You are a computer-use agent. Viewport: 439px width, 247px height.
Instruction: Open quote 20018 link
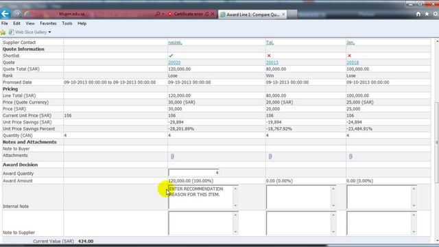coord(353,62)
